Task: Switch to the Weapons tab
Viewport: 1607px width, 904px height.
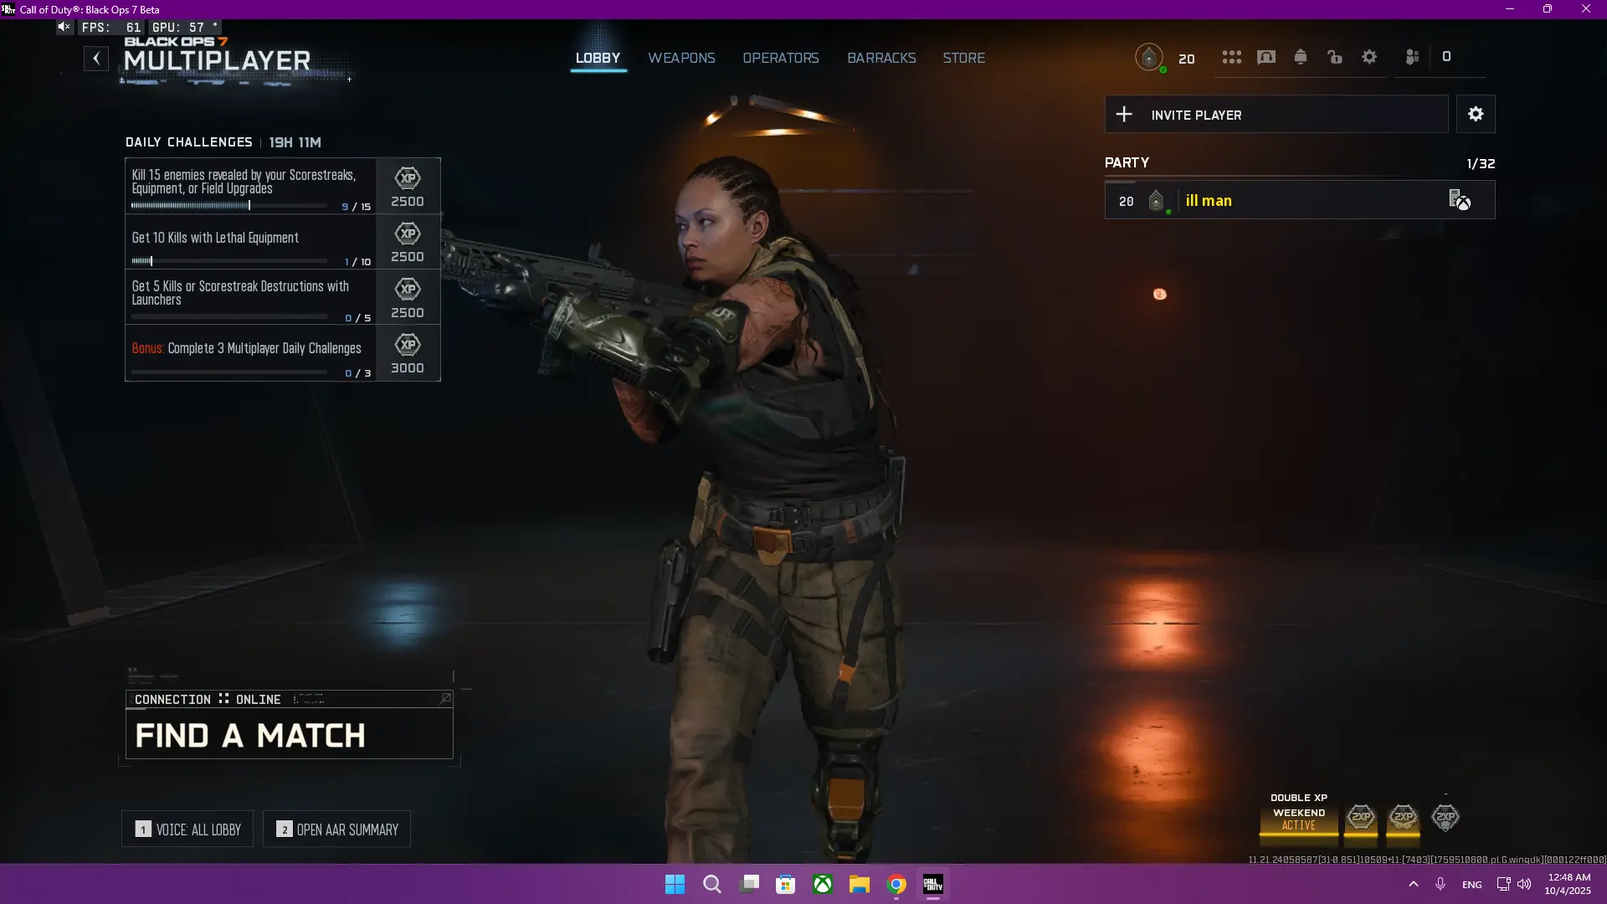Action: coord(681,58)
